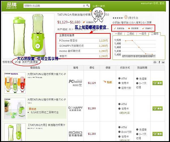Screen dimensions: 170x142
Task: Switch price chart to 二週前 tab
Action: tap(131, 34)
